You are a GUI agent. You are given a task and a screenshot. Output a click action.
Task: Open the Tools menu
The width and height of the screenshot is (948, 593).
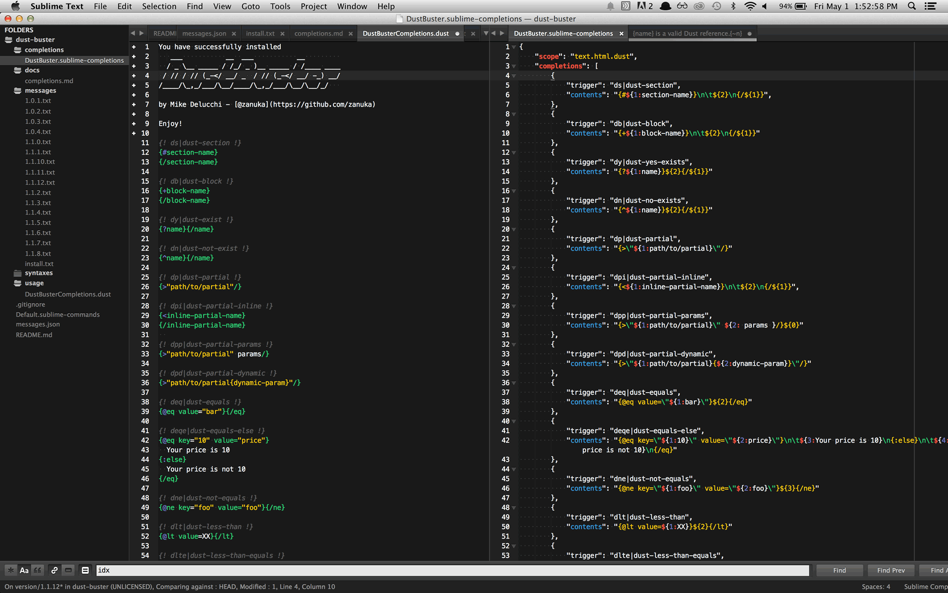[280, 6]
